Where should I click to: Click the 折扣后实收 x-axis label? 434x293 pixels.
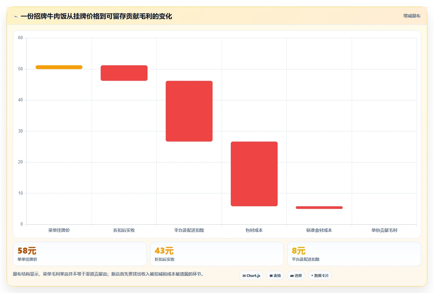point(124,230)
